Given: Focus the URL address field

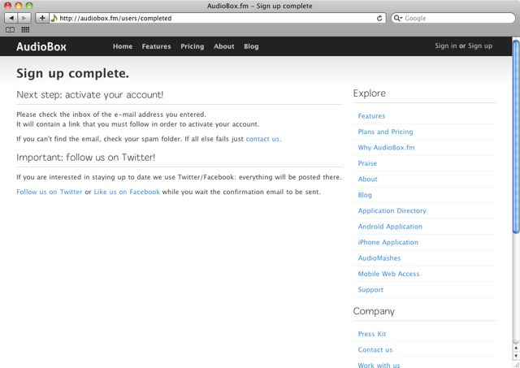Looking at the screenshot, I should (x=217, y=18).
